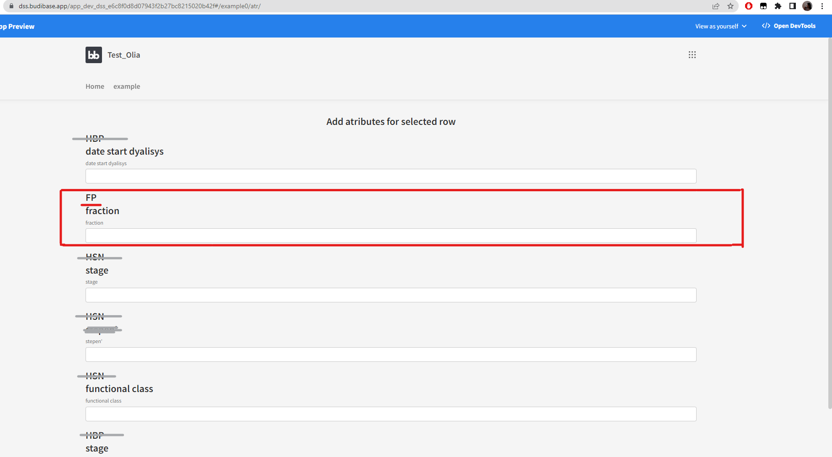Open the browser three-dot menu

coord(822,6)
